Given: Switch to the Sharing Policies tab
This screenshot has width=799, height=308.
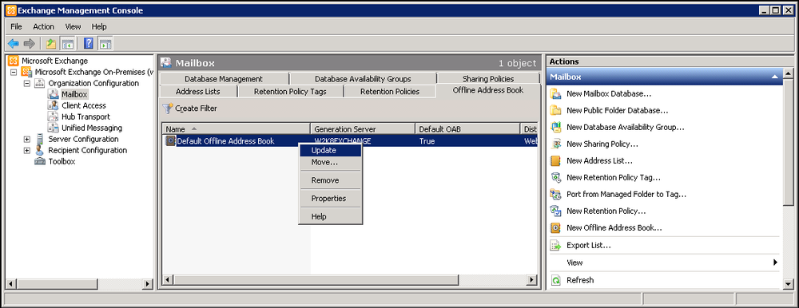Looking at the screenshot, I should [488, 79].
